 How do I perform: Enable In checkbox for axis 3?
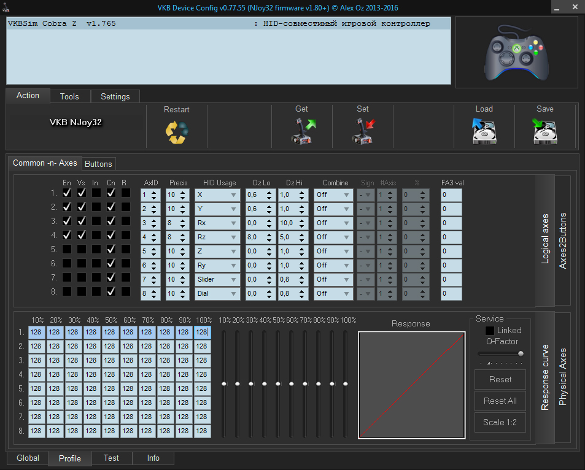click(96, 221)
